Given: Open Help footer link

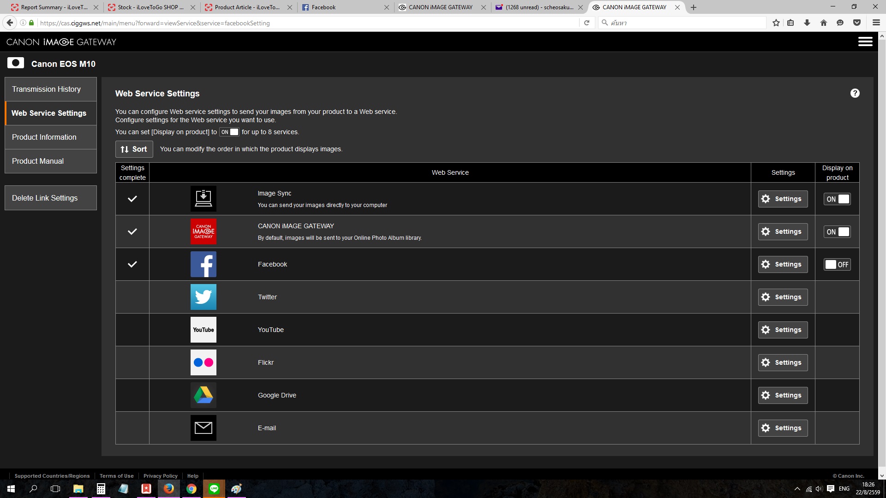Looking at the screenshot, I should [193, 476].
